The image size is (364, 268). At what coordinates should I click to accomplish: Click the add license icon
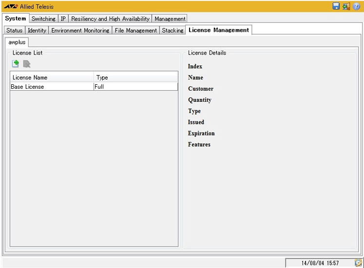16,63
